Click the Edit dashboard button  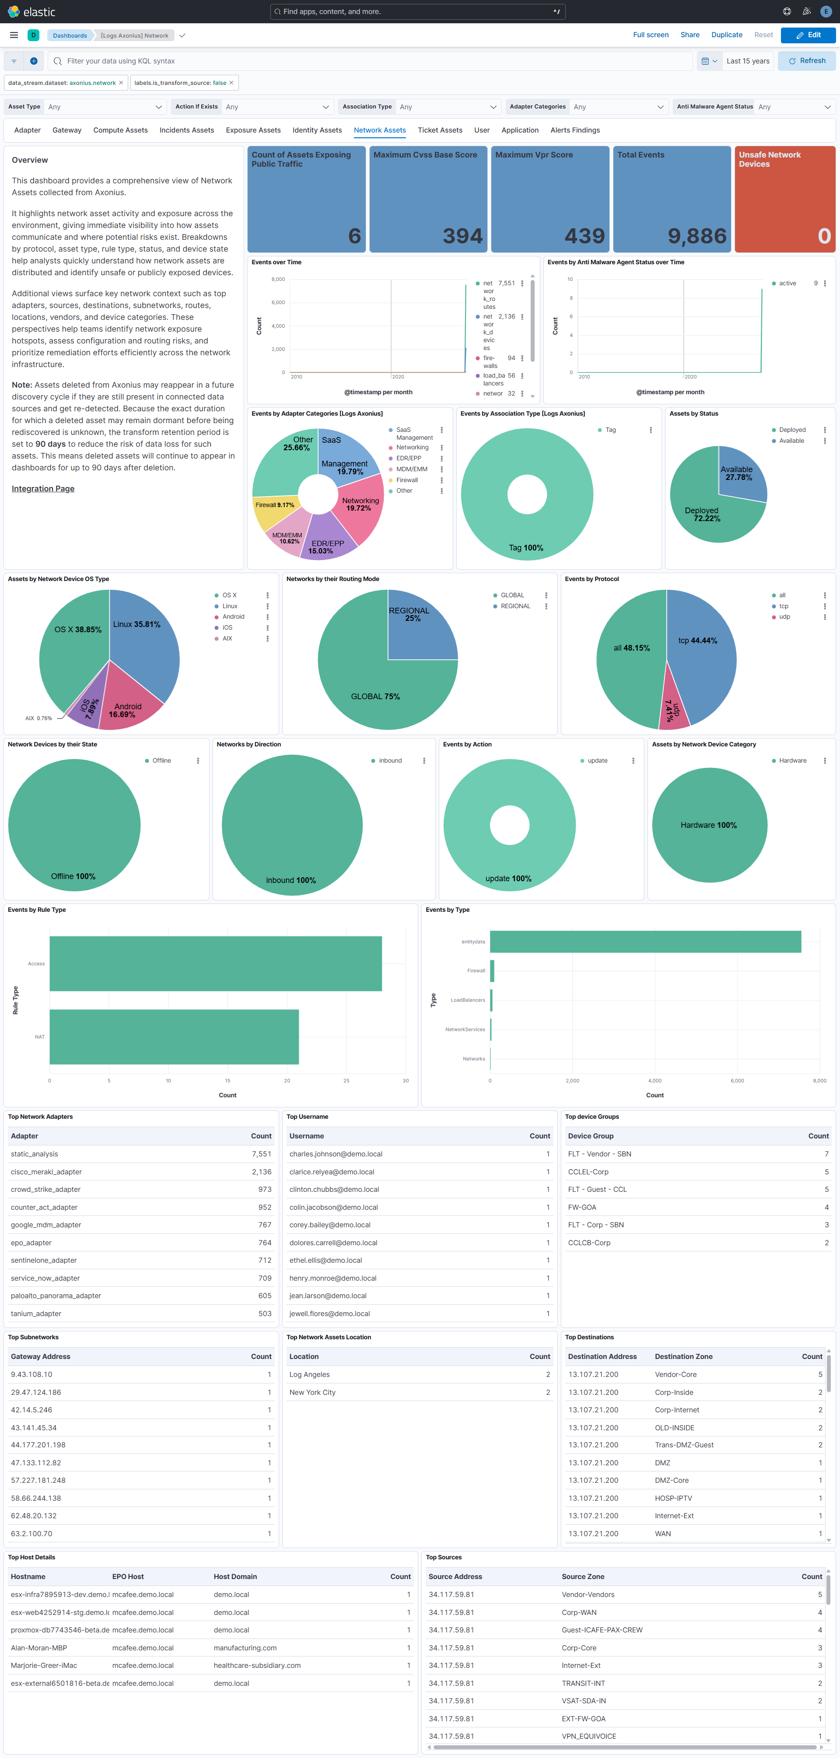click(x=808, y=35)
